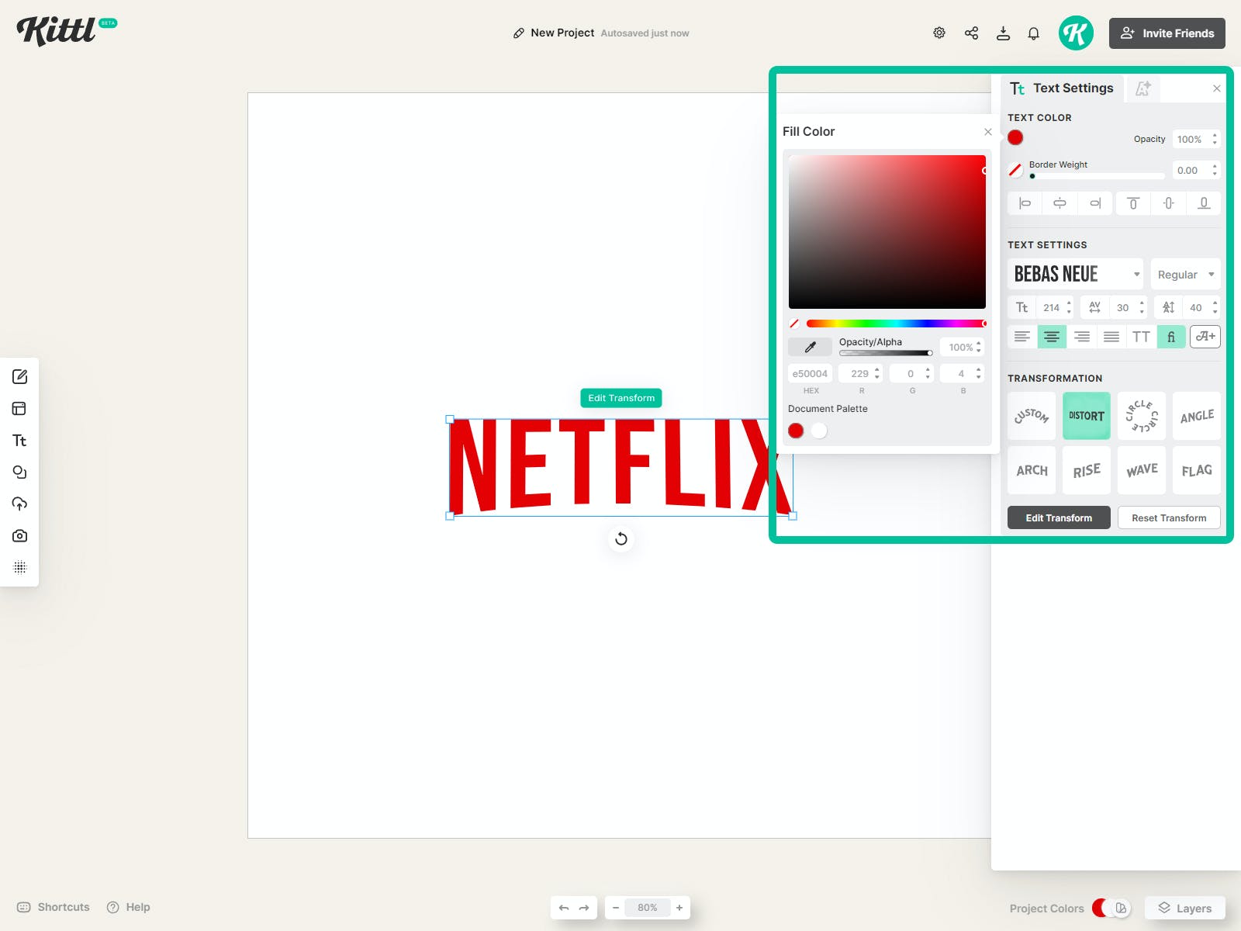Viewport: 1241px width, 931px height.
Task: Set text alignment to right
Action: (1082, 337)
